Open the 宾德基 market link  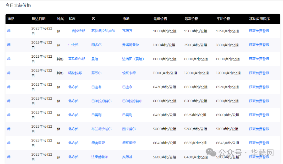coord(127,157)
